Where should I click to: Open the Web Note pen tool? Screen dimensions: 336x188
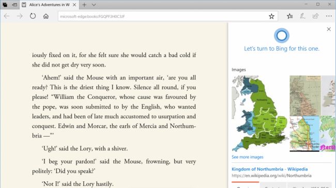pyautogui.click(x=302, y=16)
